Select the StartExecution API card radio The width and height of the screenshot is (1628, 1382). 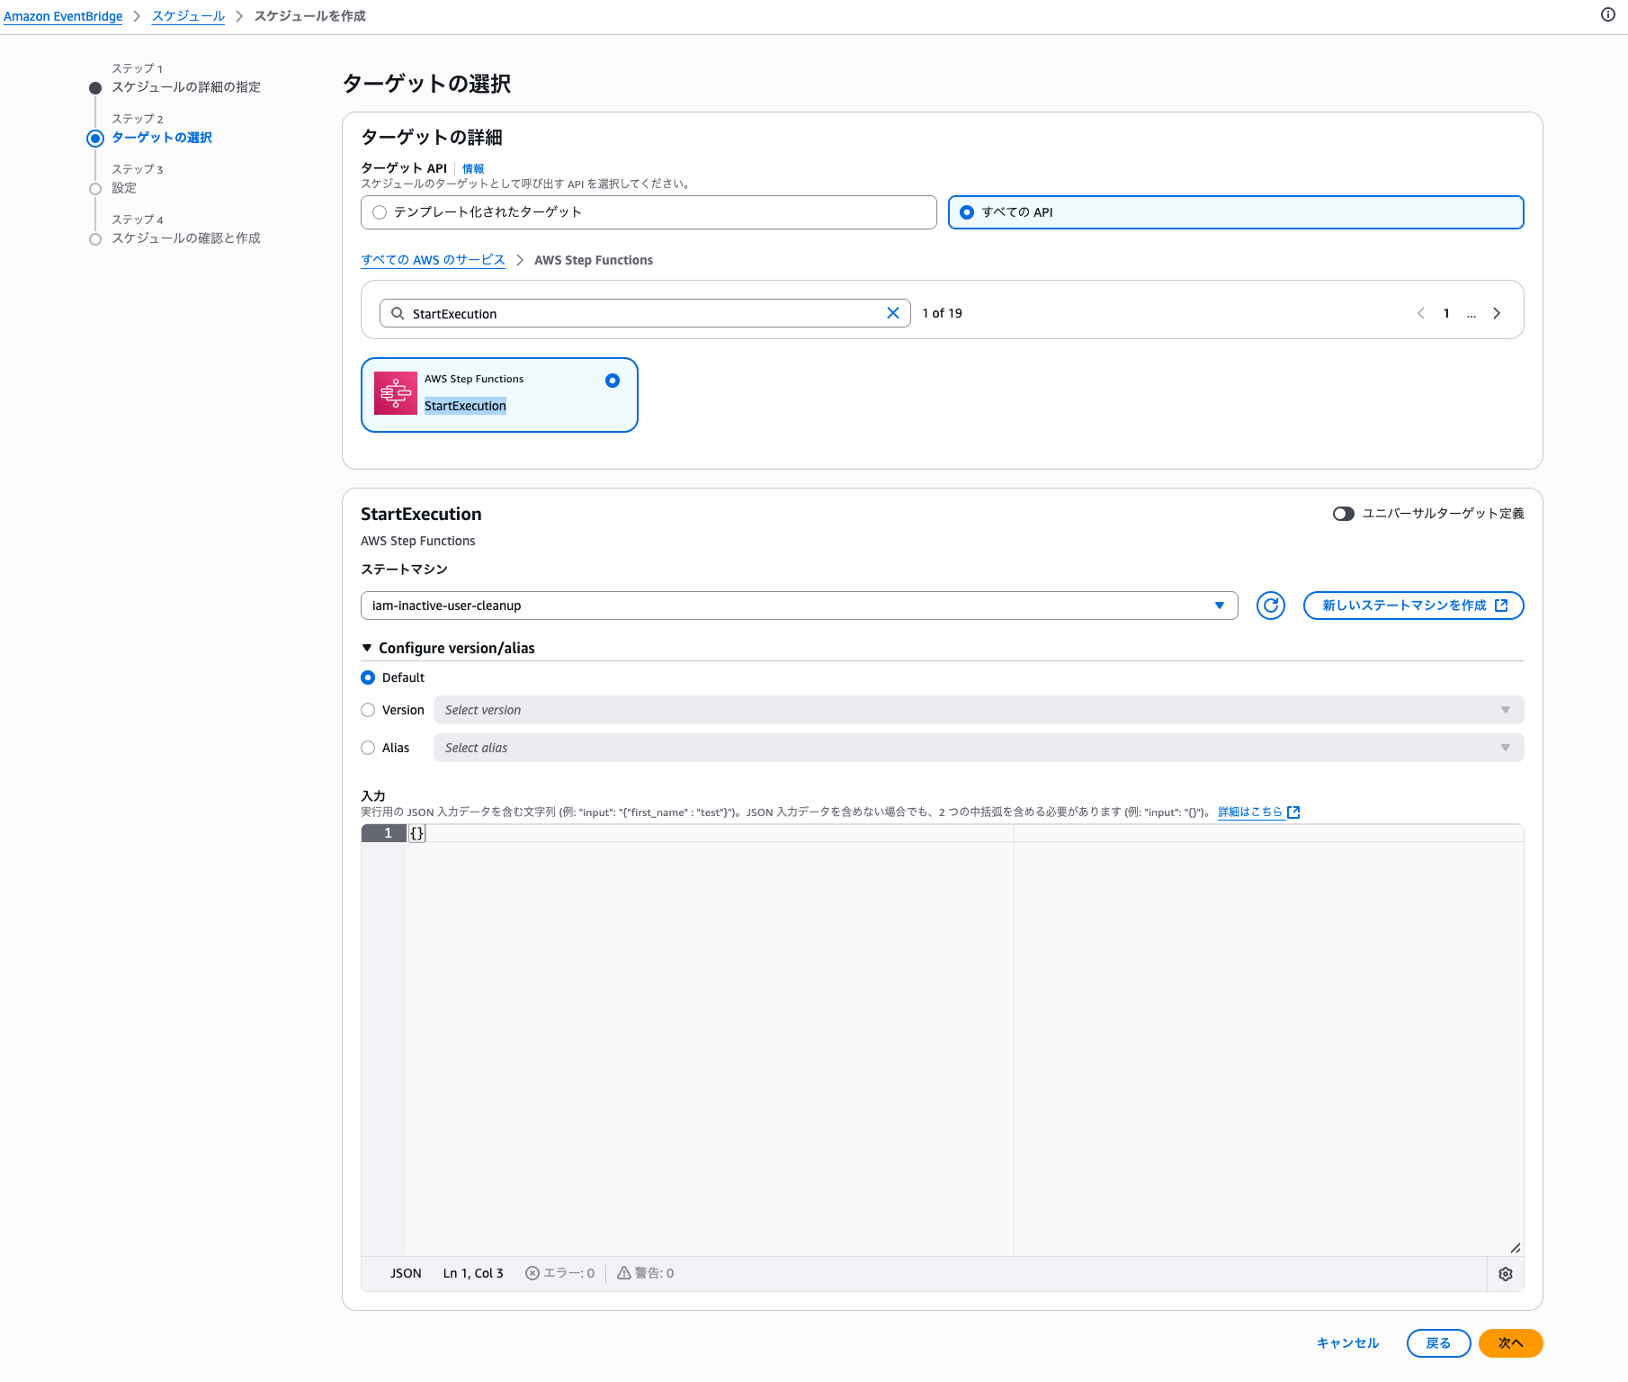(613, 381)
